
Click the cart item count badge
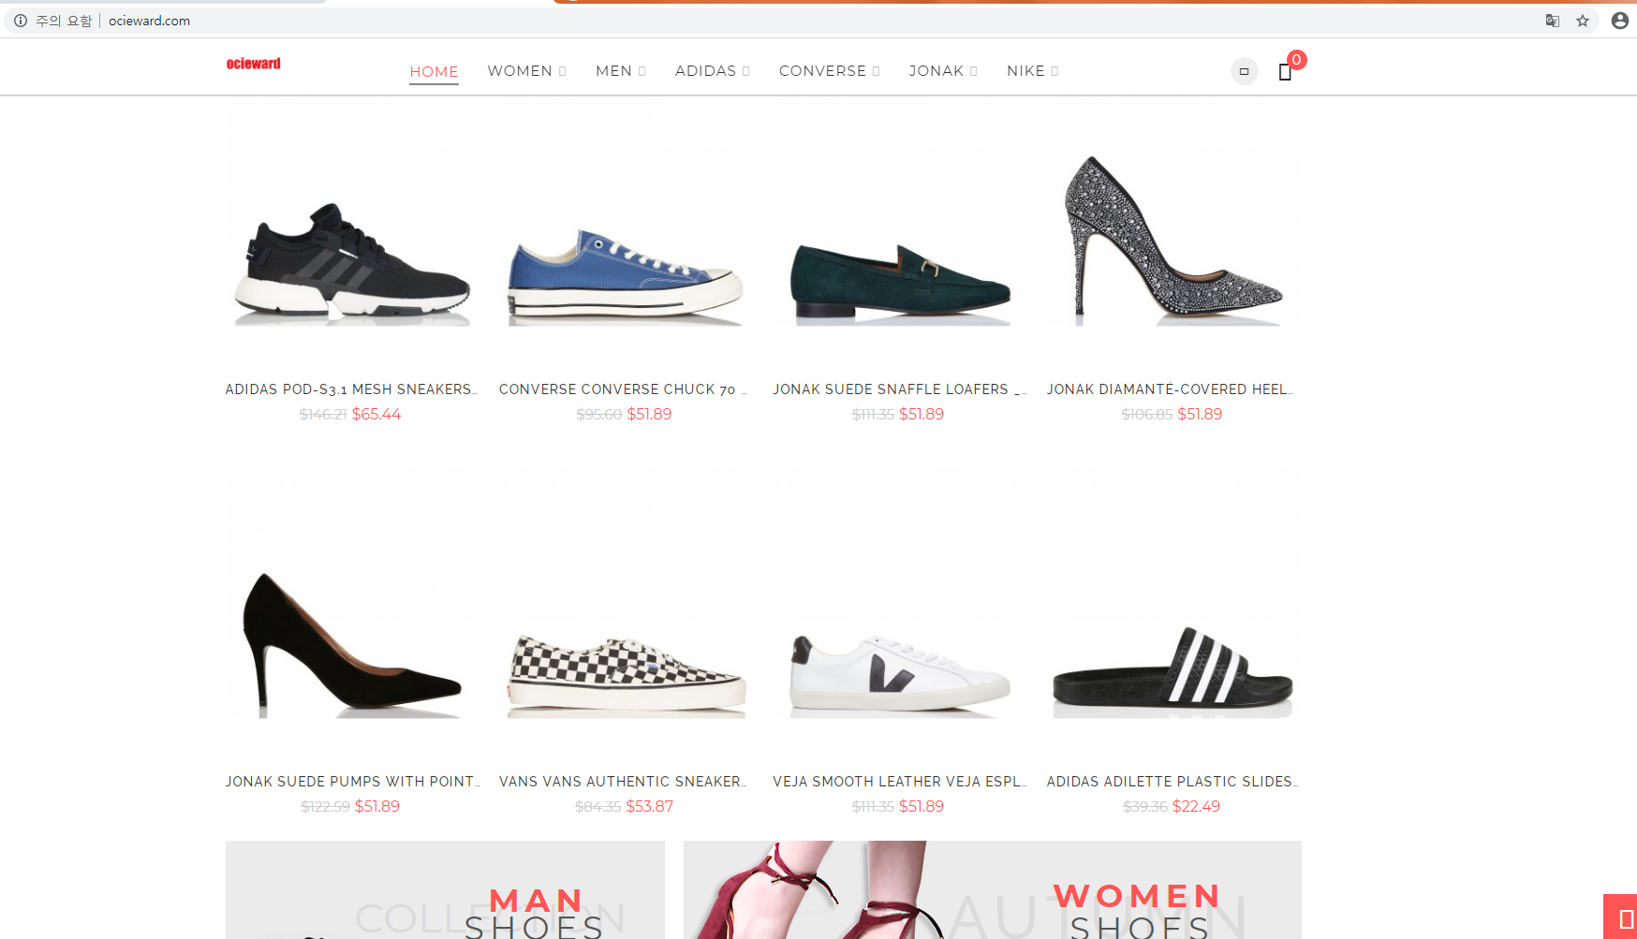(1296, 60)
